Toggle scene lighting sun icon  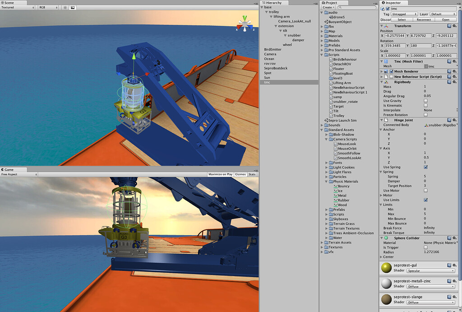(65, 8)
